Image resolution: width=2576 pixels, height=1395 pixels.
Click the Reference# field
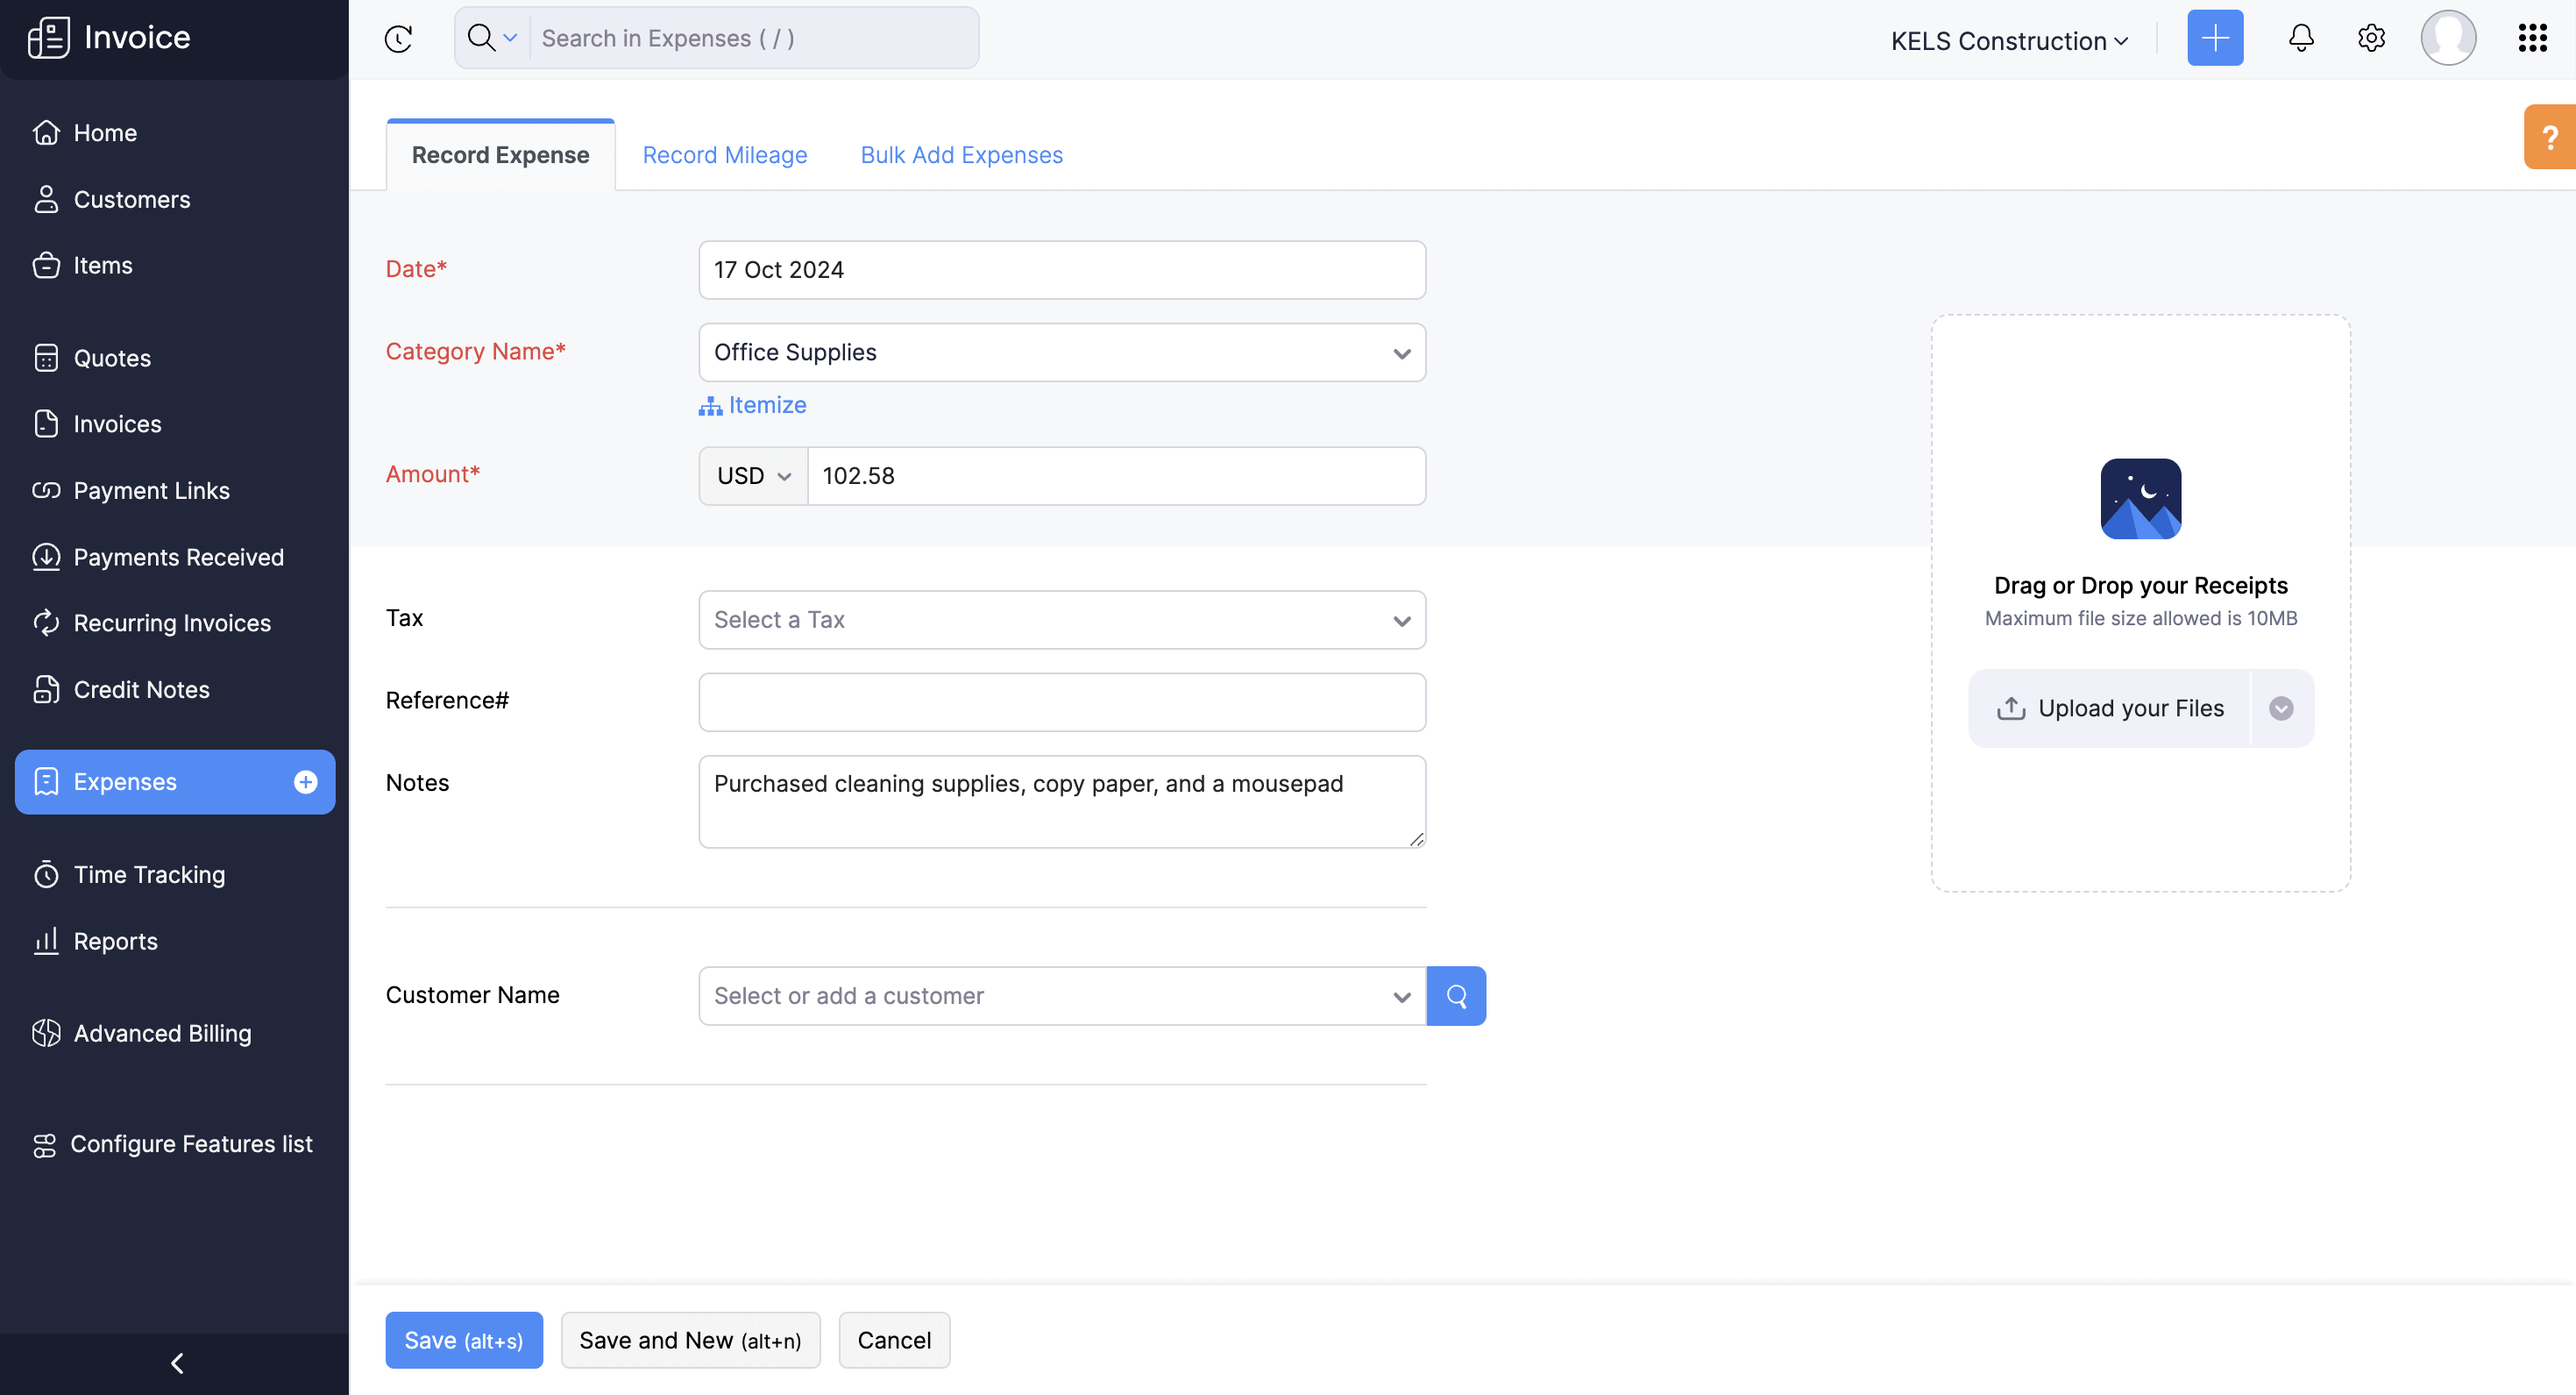[x=1061, y=702]
